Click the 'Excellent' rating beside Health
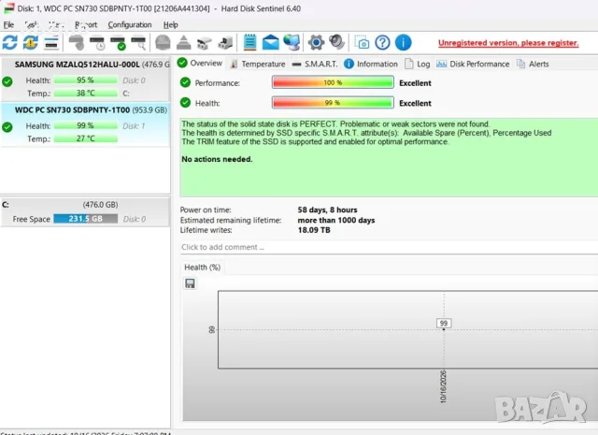Image resolution: width=598 pixels, height=435 pixels. [415, 103]
